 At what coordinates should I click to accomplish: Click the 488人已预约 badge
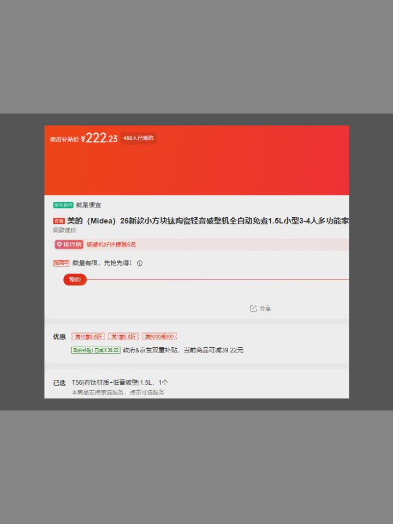[x=138, y=138]
